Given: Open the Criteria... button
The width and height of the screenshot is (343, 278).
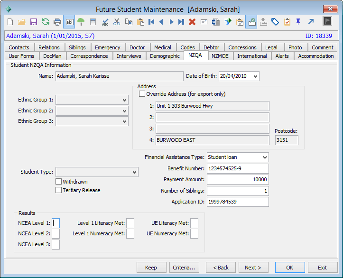Looking at the screenshot, I should tap(184, 268).
